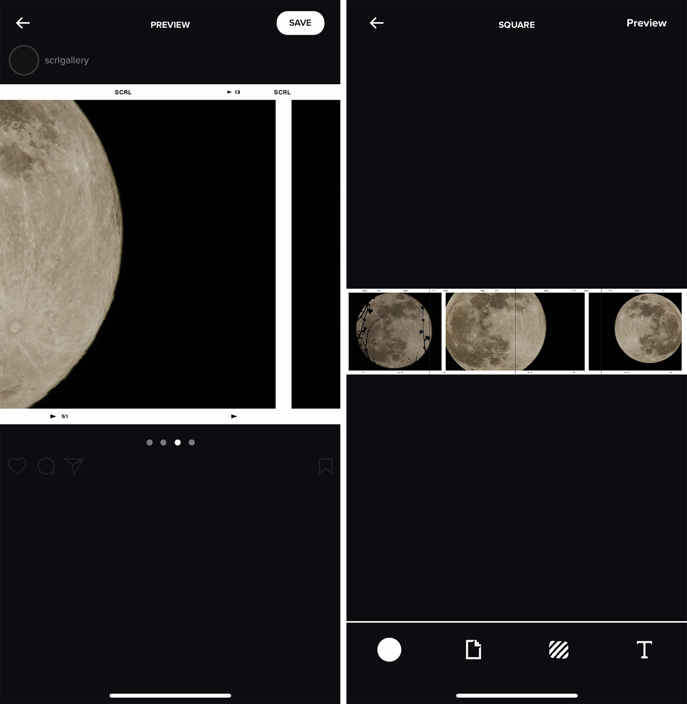Screen dimensions: 687x704
Task: Tap the comment bubble icon
Action: [46, 466]
